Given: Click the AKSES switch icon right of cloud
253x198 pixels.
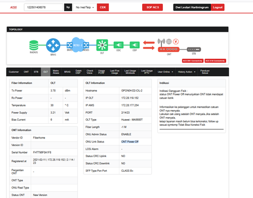Looking at the screenshot, I should 86,45.
